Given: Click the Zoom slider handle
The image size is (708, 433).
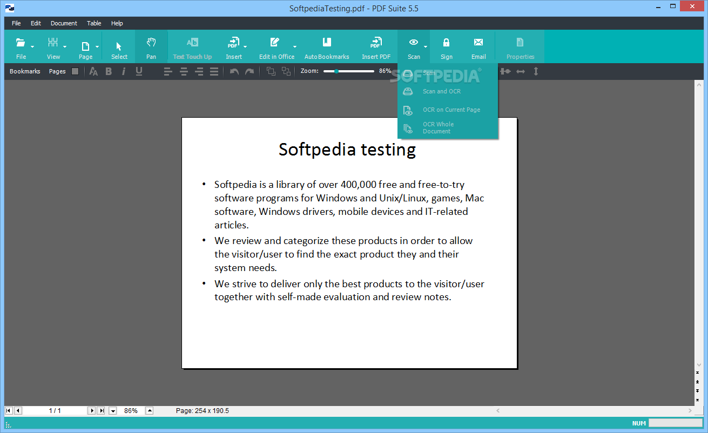Looking at the screenshot, I should 336,71.
